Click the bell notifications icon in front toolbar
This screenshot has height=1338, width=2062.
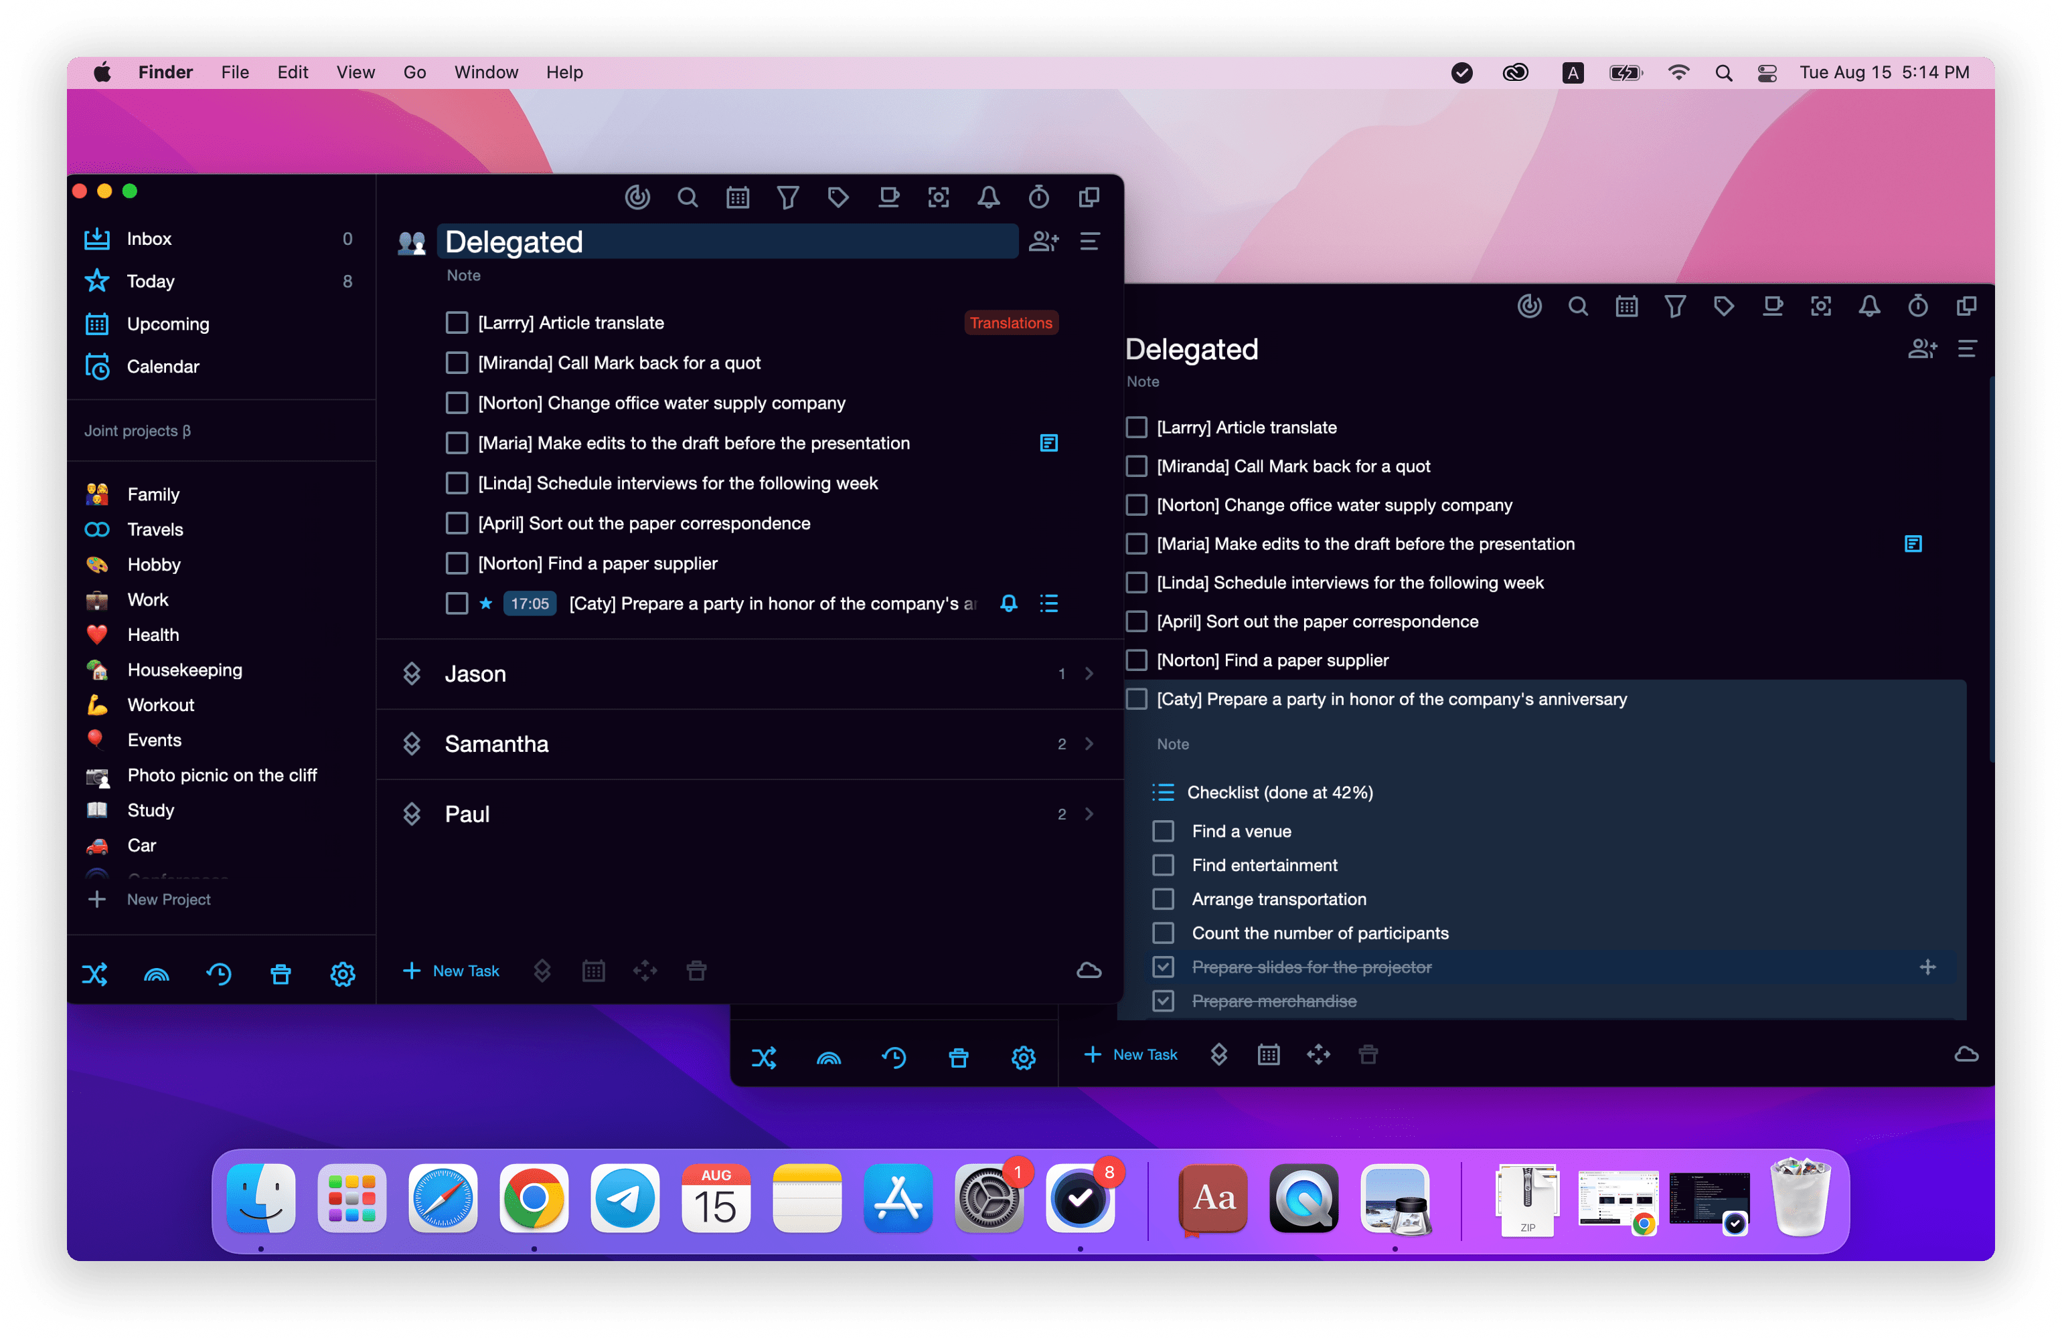click(x=989, y=197)
